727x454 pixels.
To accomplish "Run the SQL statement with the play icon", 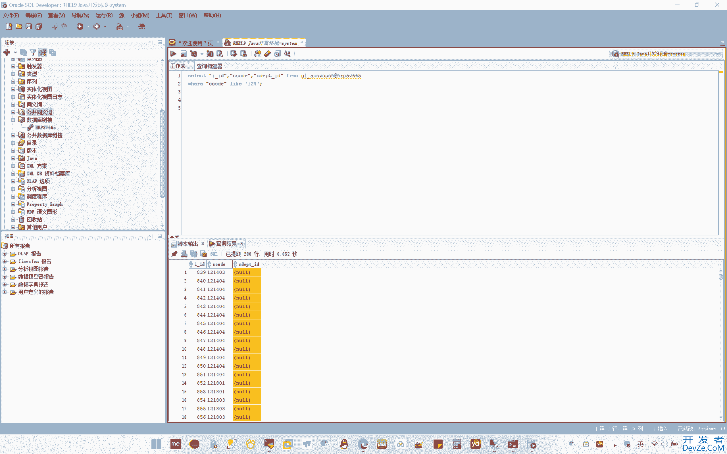I will tap(173, 54).
